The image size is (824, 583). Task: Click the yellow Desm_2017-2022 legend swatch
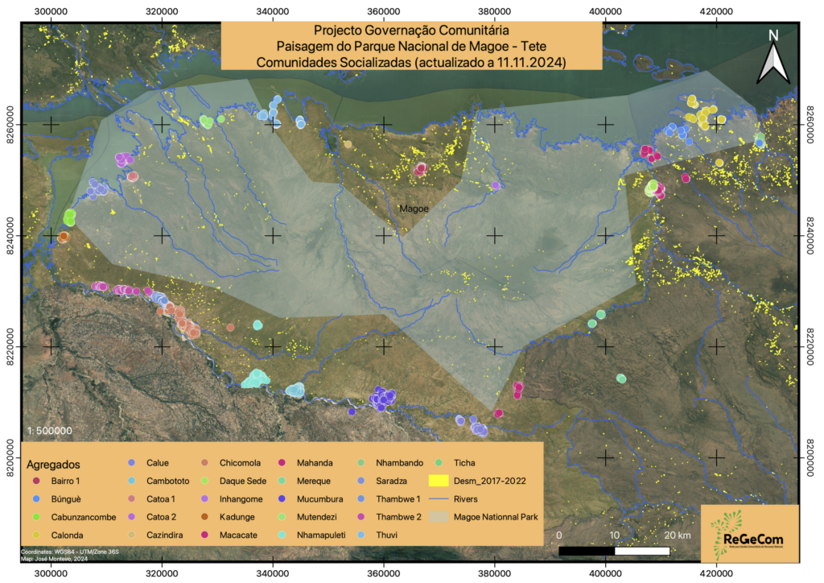pyautogui.click(x=439, y=481)
